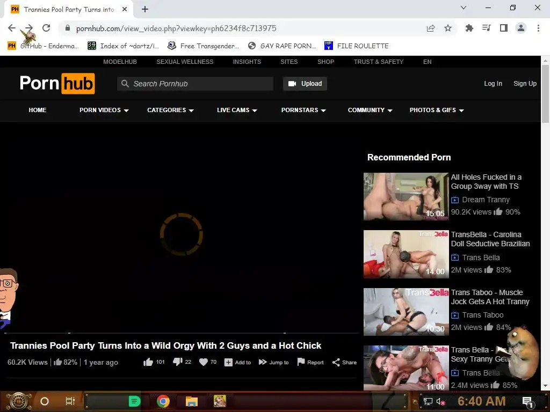
Task: Go back to the previous page
Action: click(x=12, y=28)
